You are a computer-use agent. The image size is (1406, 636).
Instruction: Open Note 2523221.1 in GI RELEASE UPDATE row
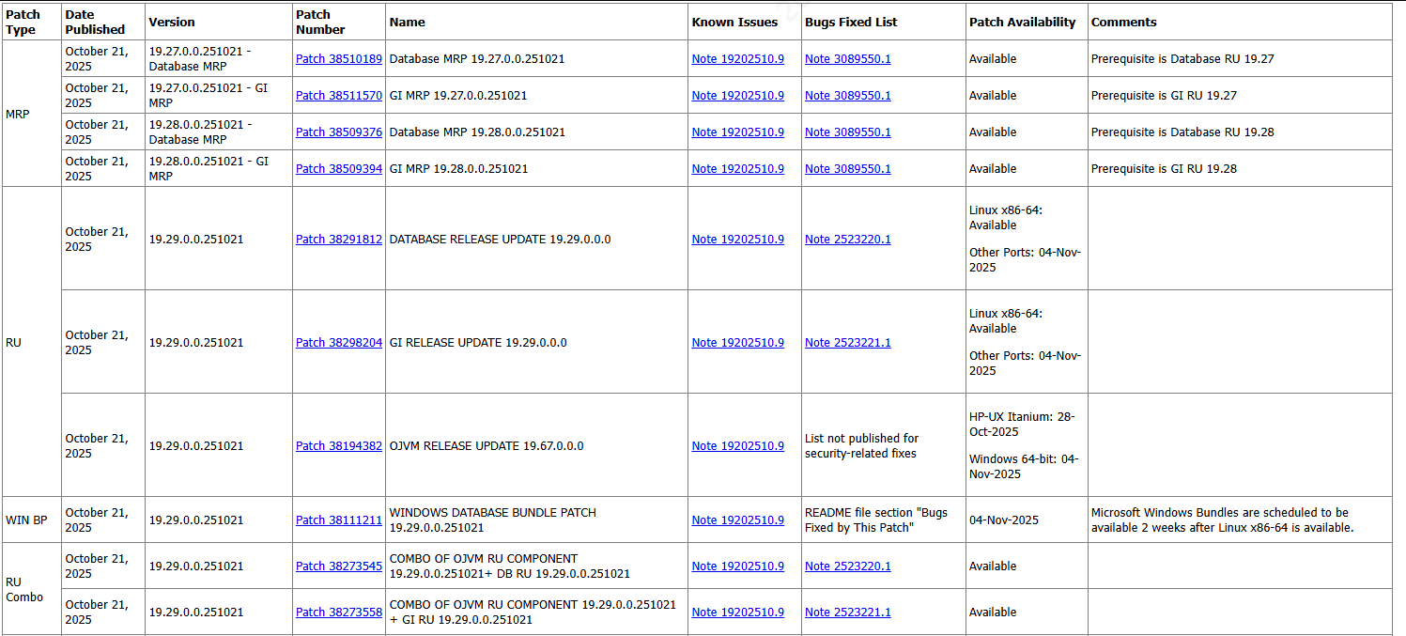coord(848,343)
